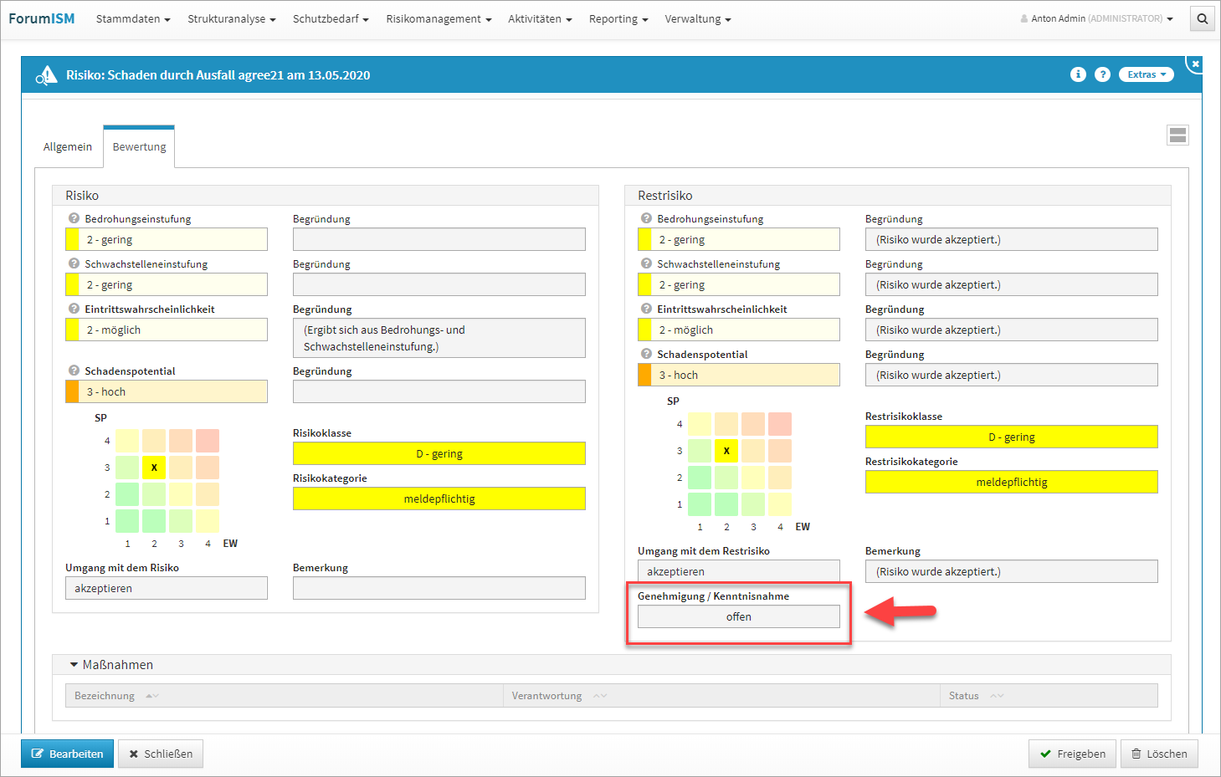
Task: Open the info icon in header
Action: pyautogui.click(x=1078, y=74)
